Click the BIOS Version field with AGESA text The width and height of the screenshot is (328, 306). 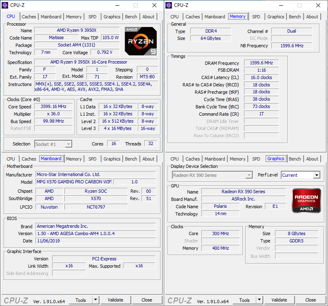tap(95, 233)
